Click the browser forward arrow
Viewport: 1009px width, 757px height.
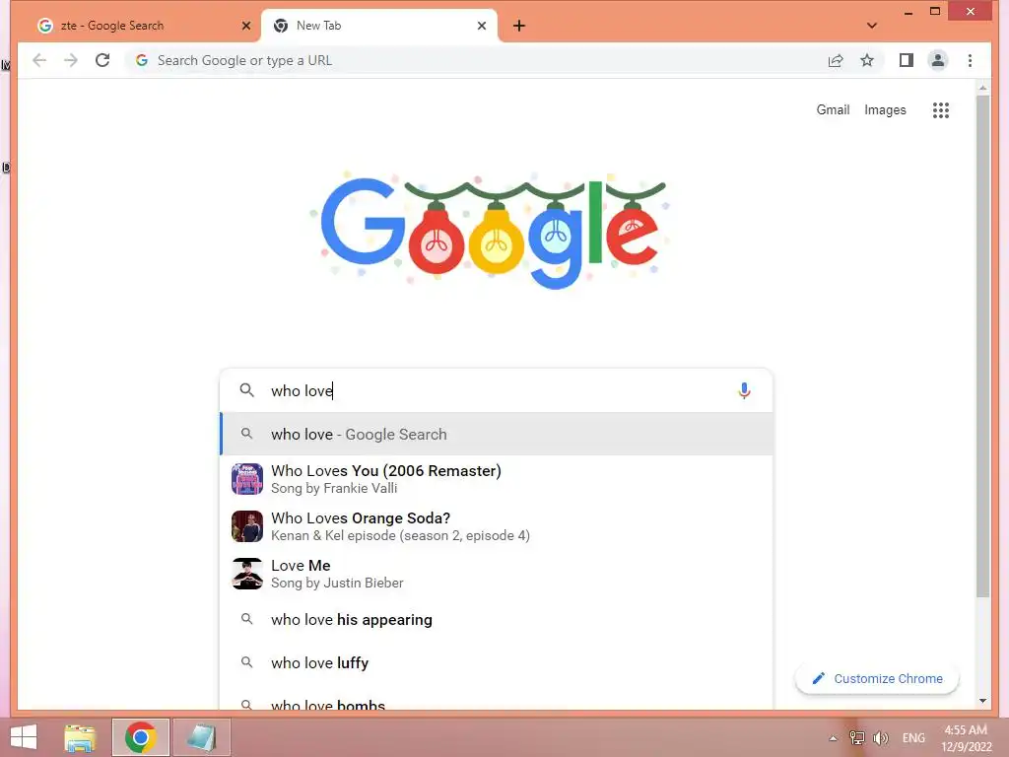pyautogui.click(x=71, y=60)
